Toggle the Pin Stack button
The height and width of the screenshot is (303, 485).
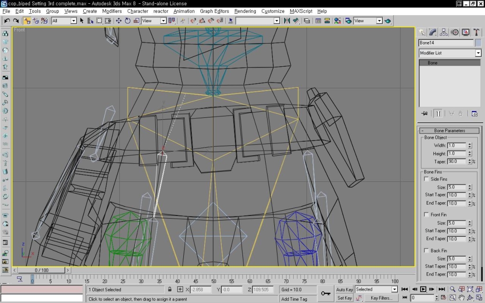click(424, 114)
